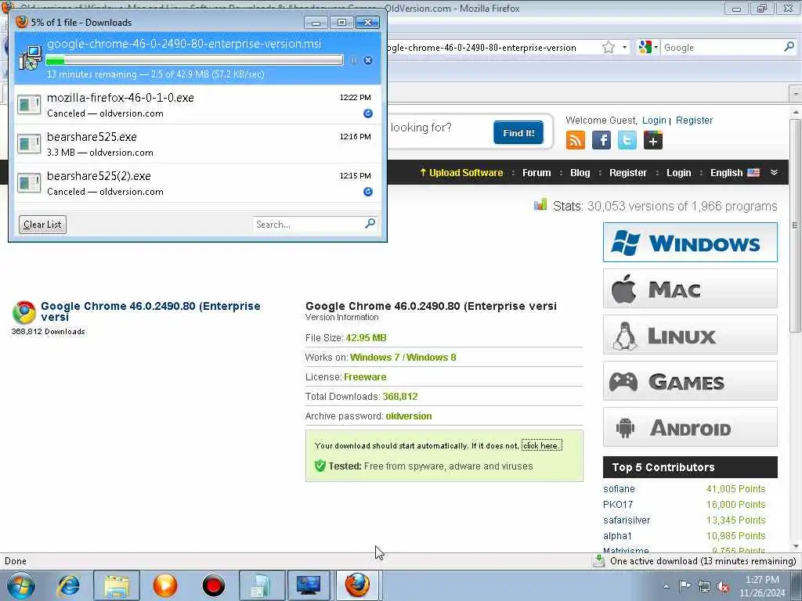Click the muted volume tray icon
Viewport: 802px width, 601px height.
(723, 587)
